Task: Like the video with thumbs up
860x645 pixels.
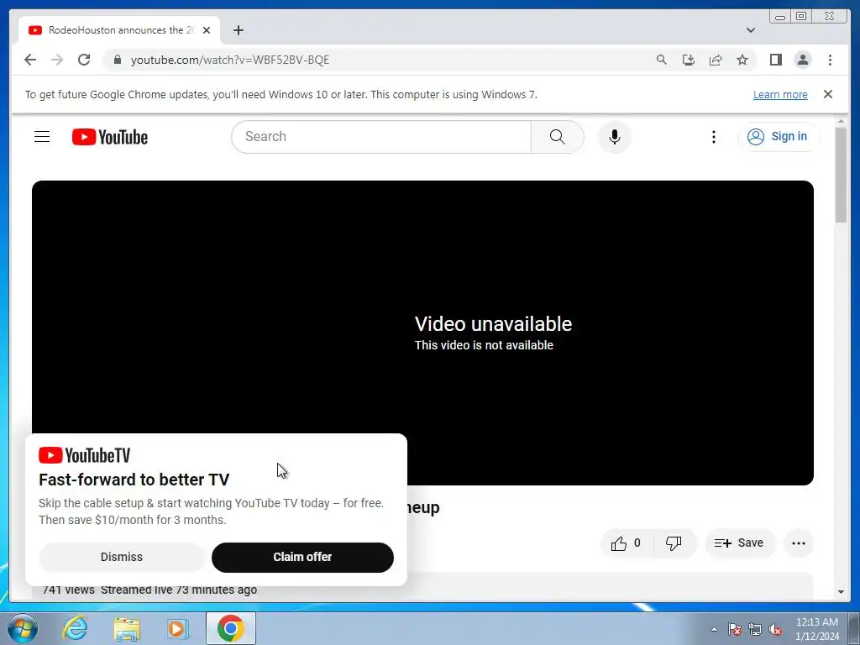Action: (x=626, y=543)
